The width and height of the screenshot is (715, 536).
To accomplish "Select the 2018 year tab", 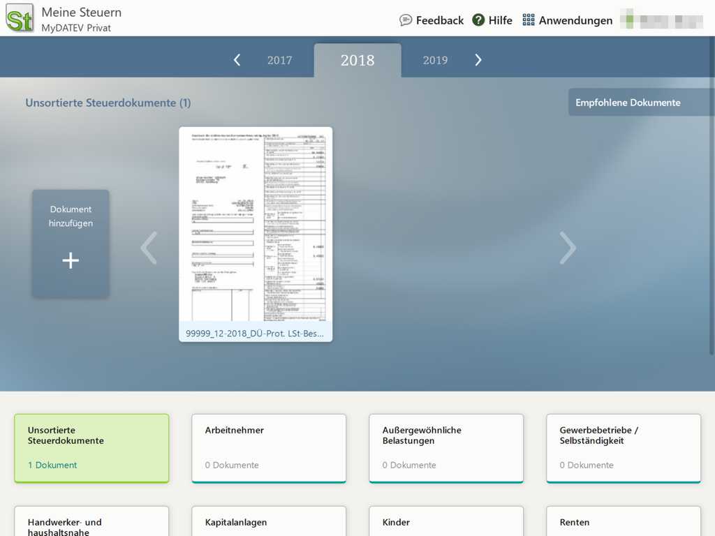I will pos(357,60).
